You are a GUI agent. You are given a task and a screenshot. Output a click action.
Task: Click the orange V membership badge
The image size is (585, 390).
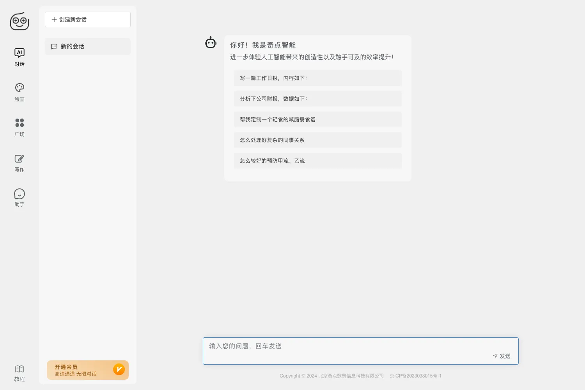coord(119,369)
